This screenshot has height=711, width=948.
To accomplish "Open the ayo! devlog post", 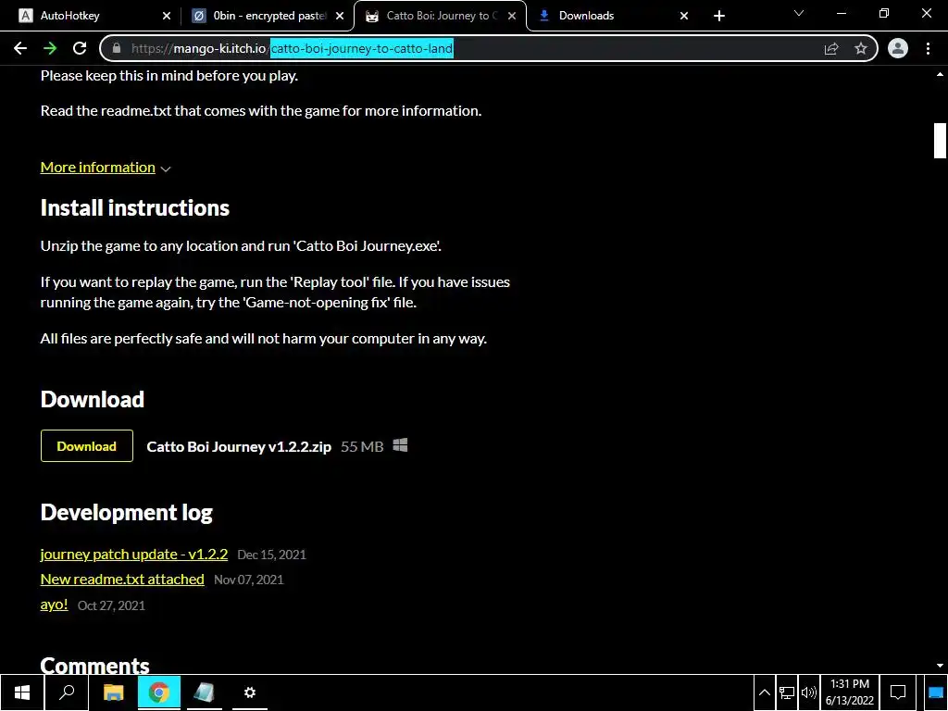I will pyautogui.click(x=54, y=605).
